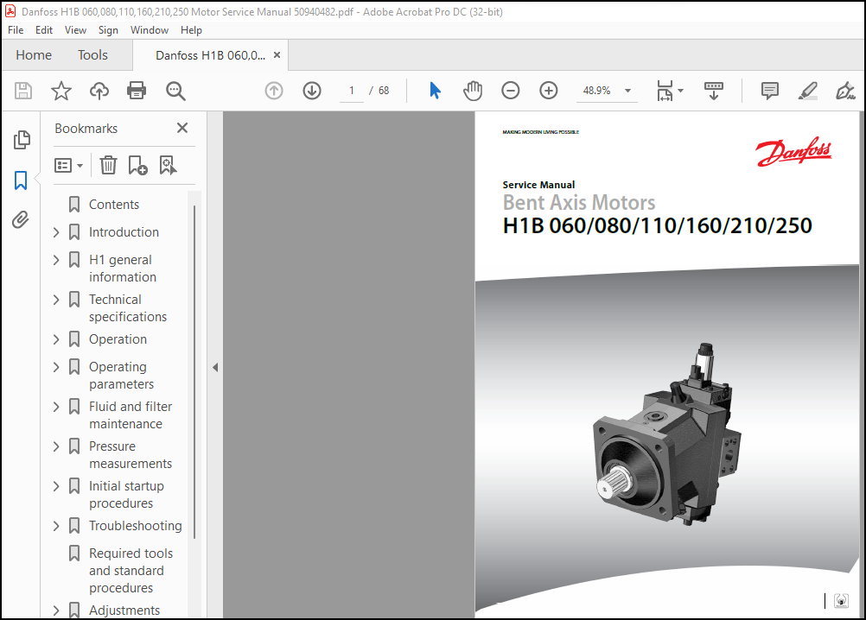The width and height of the screenshot is (866, 620).
Task: Expand Pressure measurements bookmark
Action: (x=56, y=446)
